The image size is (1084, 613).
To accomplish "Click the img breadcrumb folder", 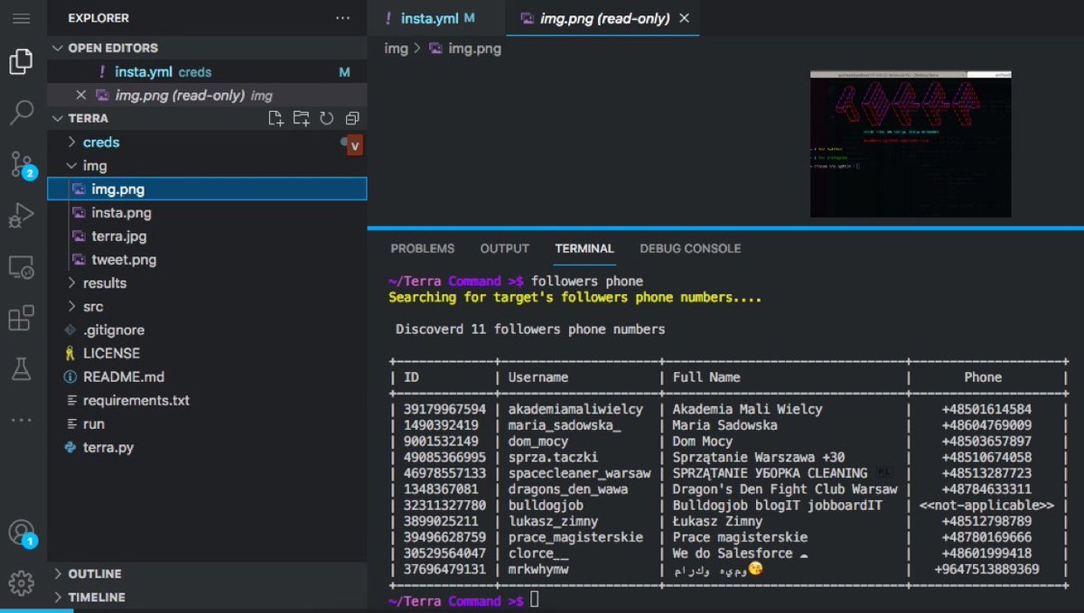I will coord(397,48).
